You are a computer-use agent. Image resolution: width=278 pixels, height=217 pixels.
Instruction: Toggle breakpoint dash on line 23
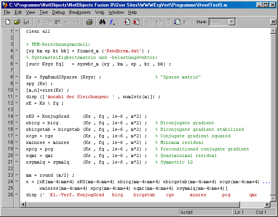(x=17, y=175)
